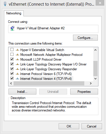Click the Microsoft LLDP Protocol Driver icon
Image resolution: width=106 pixels, height=134 pixels.
[17, 60]
